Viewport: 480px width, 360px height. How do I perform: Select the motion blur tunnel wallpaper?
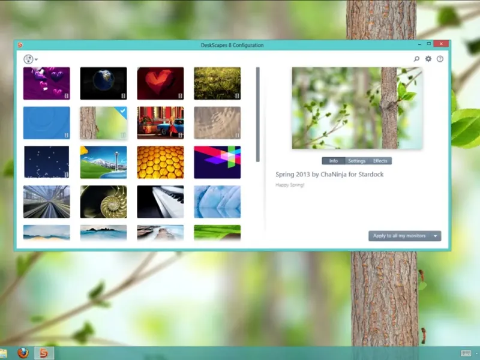point(47,202)
